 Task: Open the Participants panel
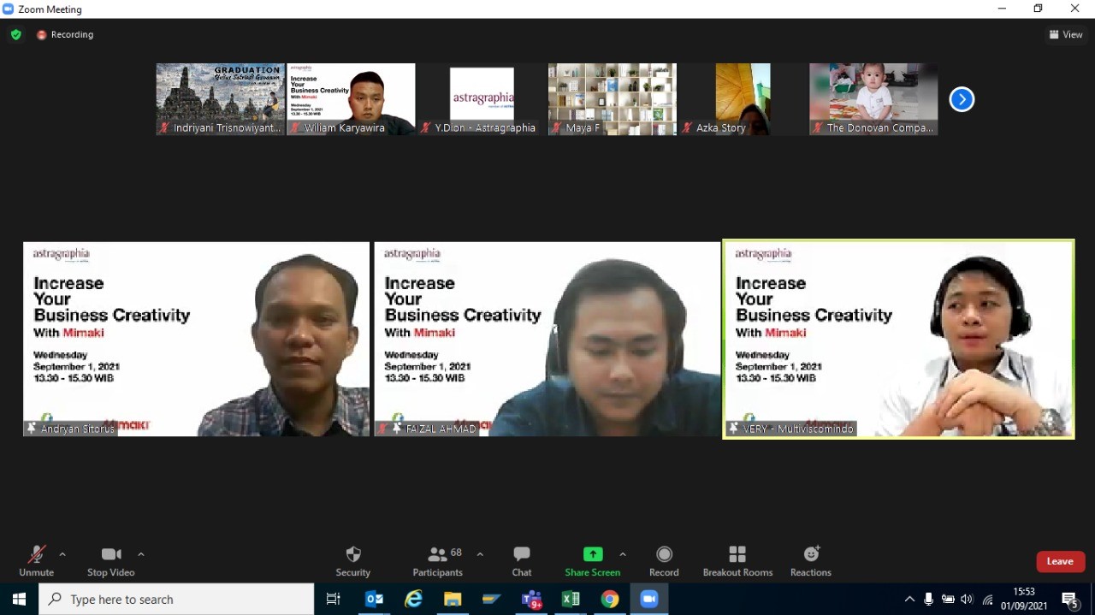point(438,561)
